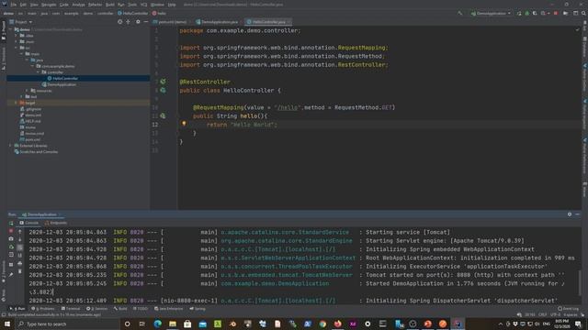The width and height of the screenshot is (588, 330).
Task: Collapse the demo root project node
Action: 10,29
